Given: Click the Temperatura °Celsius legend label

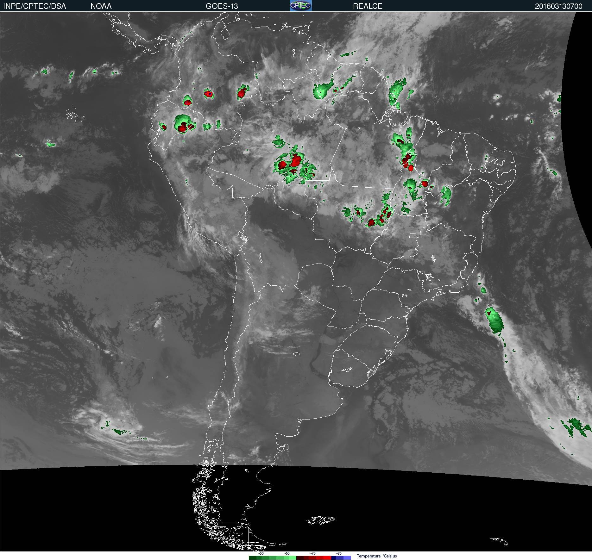Looking at the screenshot, I should click(377, 556).
